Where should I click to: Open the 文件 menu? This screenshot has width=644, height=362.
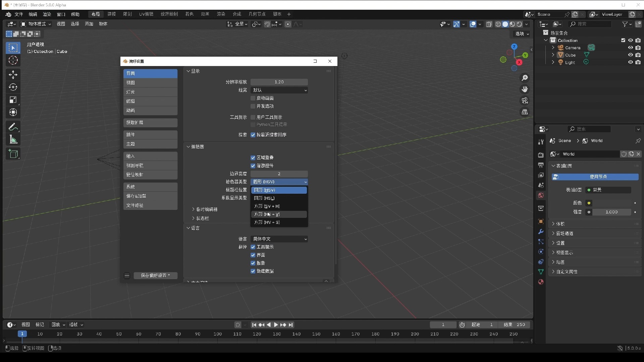pos(19,14)
